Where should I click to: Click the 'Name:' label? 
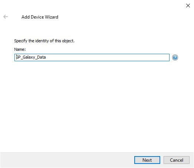[20, 49]
